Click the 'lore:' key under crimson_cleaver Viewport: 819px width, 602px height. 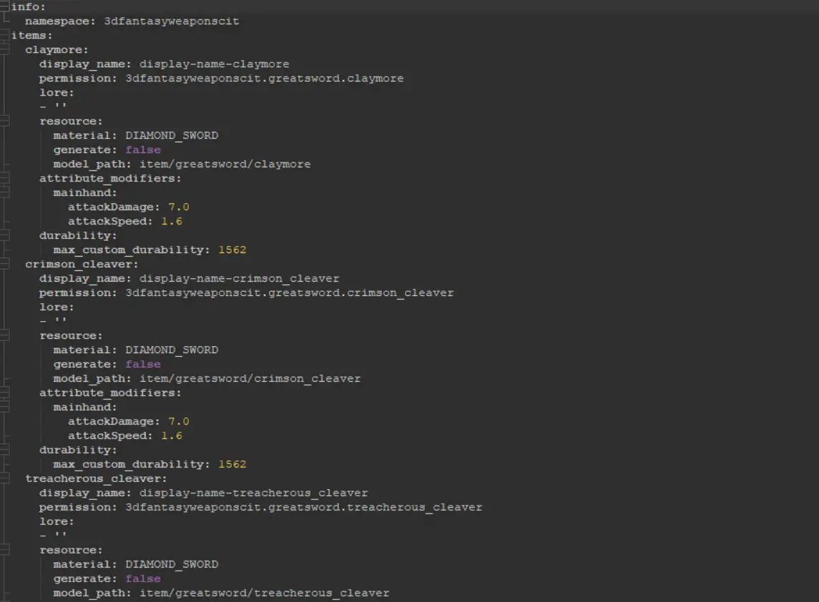click(x=57, y=307)
